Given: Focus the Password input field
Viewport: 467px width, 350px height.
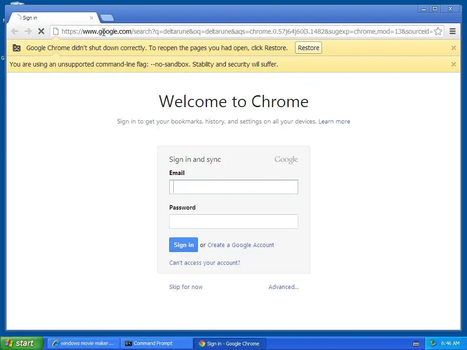Looking at the screenshot, I should (x=233, y=221).
